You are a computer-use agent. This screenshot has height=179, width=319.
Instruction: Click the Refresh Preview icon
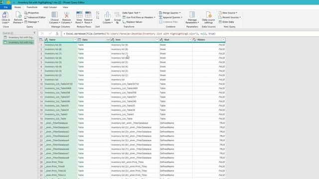pos(18,15)
